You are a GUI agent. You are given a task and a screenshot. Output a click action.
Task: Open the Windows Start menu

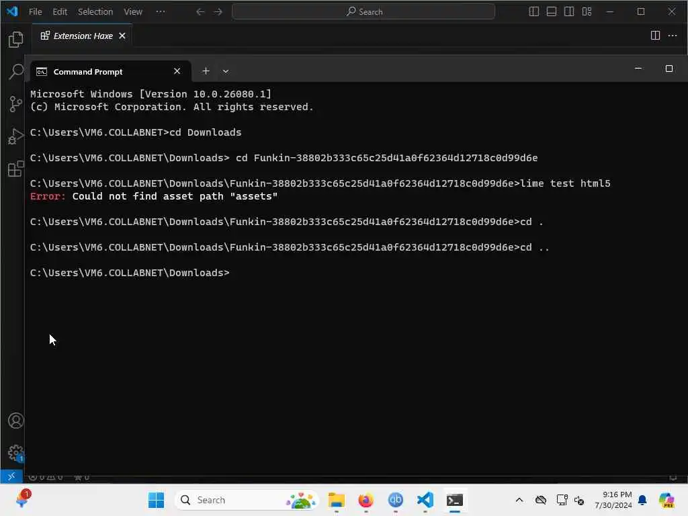click(x=156, y=500)
